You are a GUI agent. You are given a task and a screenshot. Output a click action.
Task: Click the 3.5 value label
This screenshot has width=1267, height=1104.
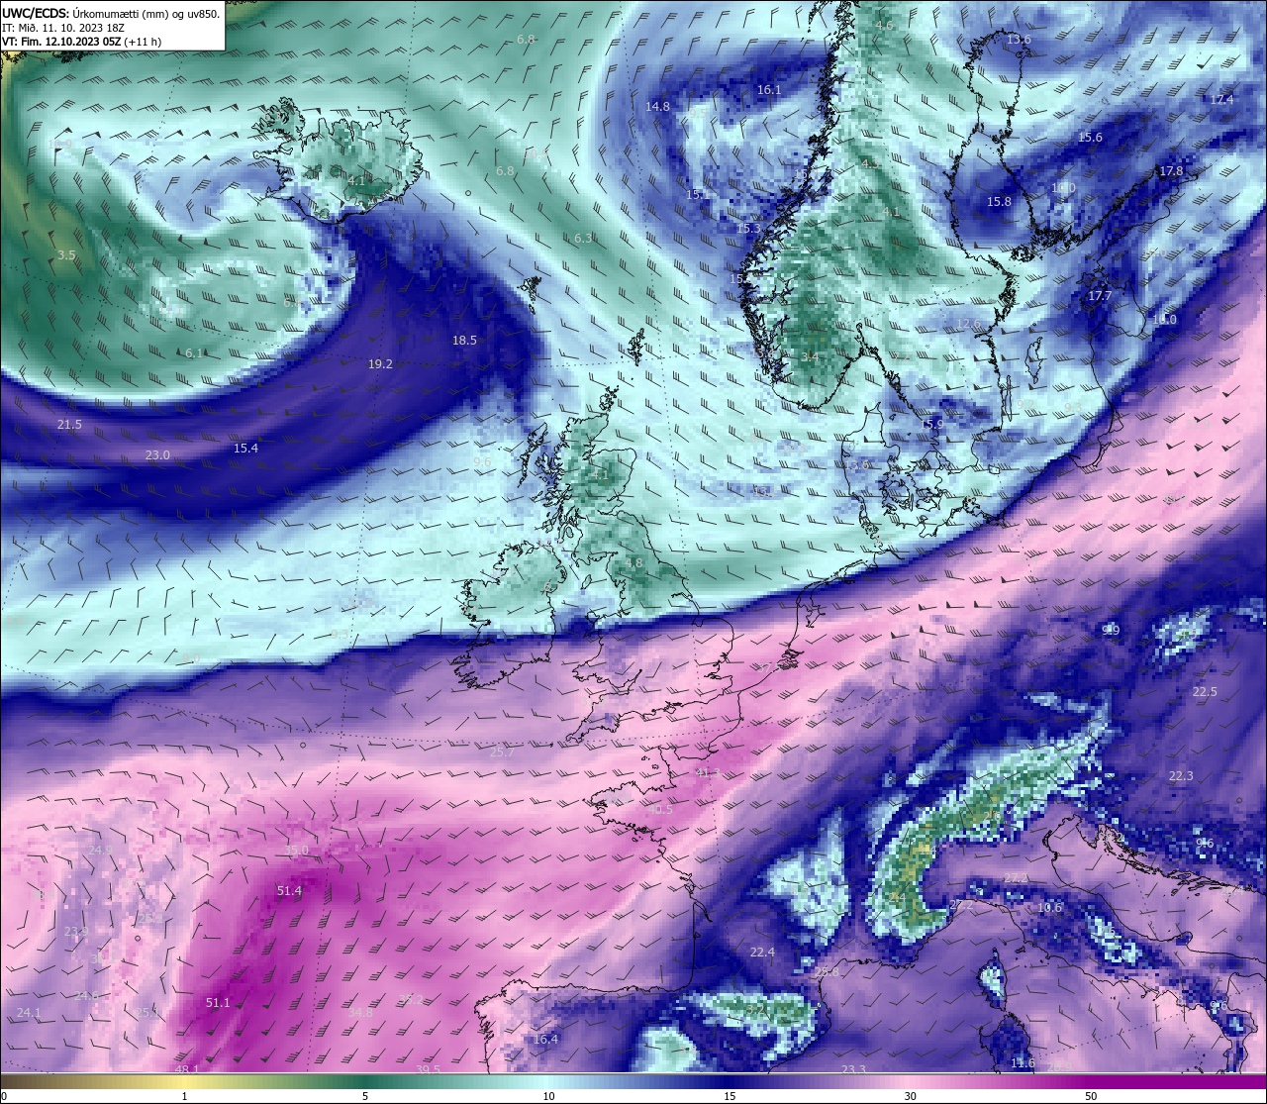point(65,255)
